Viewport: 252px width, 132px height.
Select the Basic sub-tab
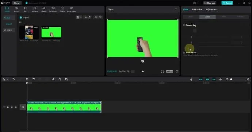(x=191, y=17)
